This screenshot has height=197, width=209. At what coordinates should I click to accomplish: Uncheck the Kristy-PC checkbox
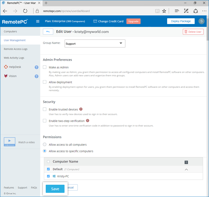point(48,176)
